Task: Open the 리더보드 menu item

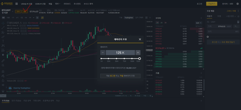Action: click(67, 4)
